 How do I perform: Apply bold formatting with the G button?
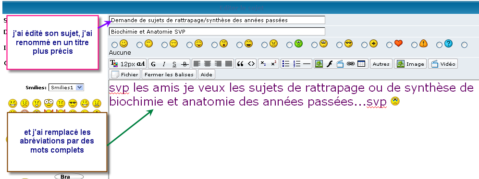[x=153, y=64]
